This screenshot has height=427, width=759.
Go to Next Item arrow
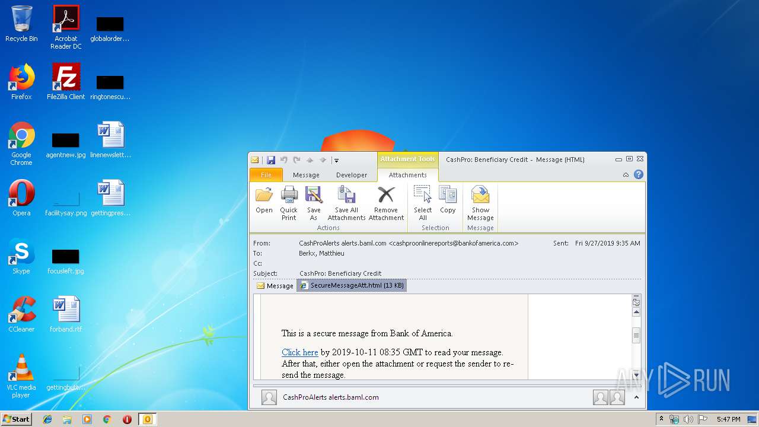point(323,160)
